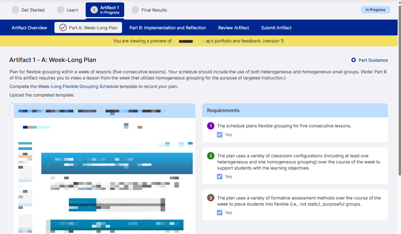Click the Part Guidance gear icon
The width and height of the screenshot is (401, 234).
pos(354,60)
